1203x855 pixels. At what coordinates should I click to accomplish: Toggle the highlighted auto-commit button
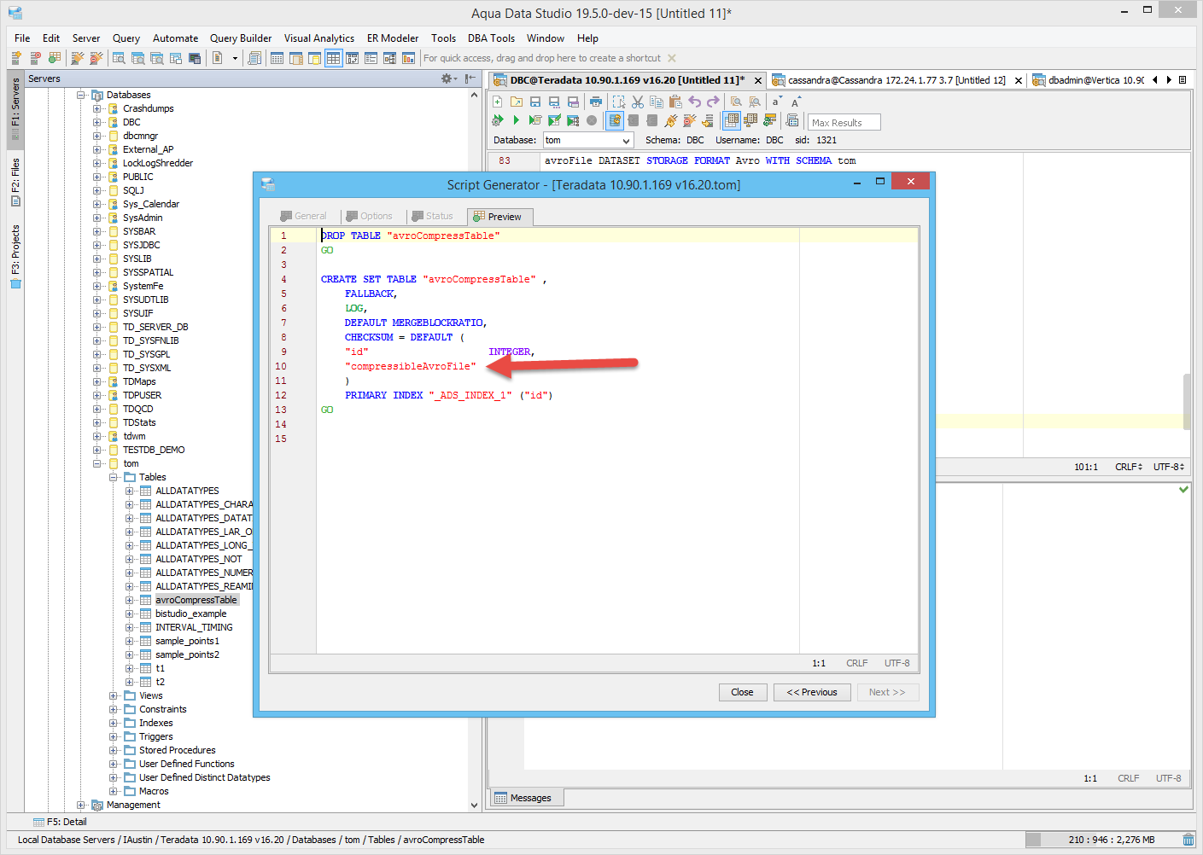click(x=615, y=120)
